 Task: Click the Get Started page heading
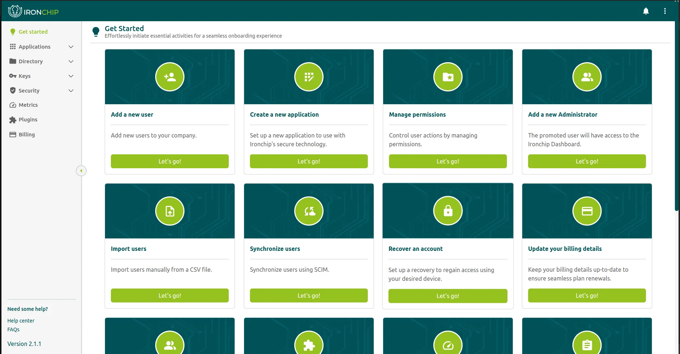click(x=124, y=28)
